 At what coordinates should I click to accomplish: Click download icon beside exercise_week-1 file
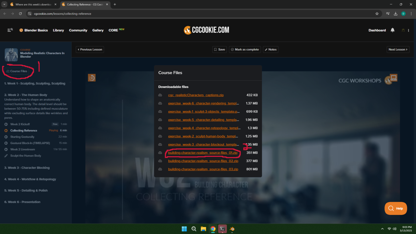pos(160,111)
